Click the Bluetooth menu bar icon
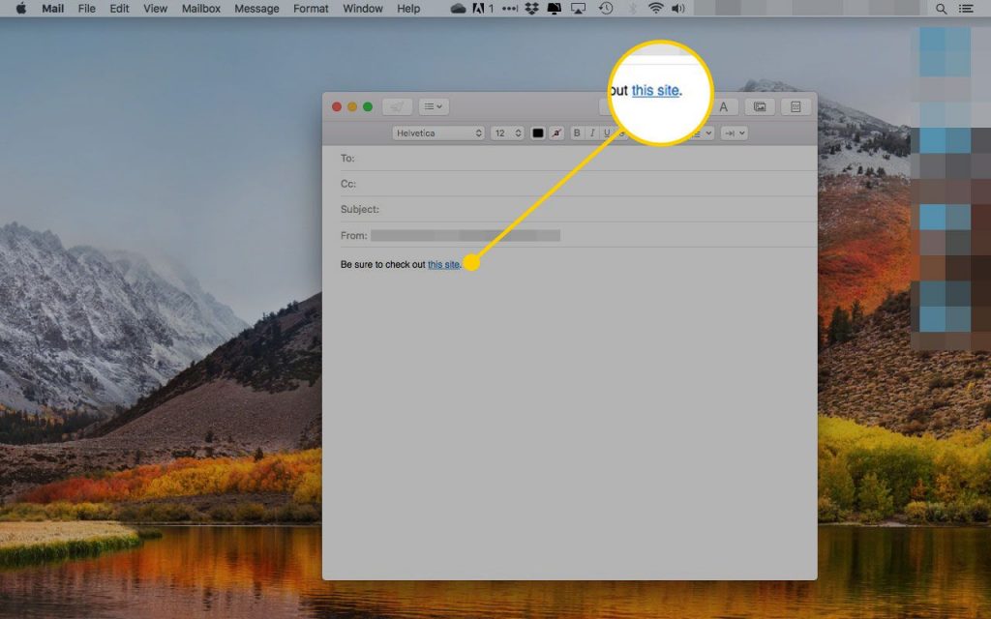991x619 pixels. pos(633,8)
